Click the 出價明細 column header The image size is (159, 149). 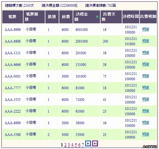(148, 17)
